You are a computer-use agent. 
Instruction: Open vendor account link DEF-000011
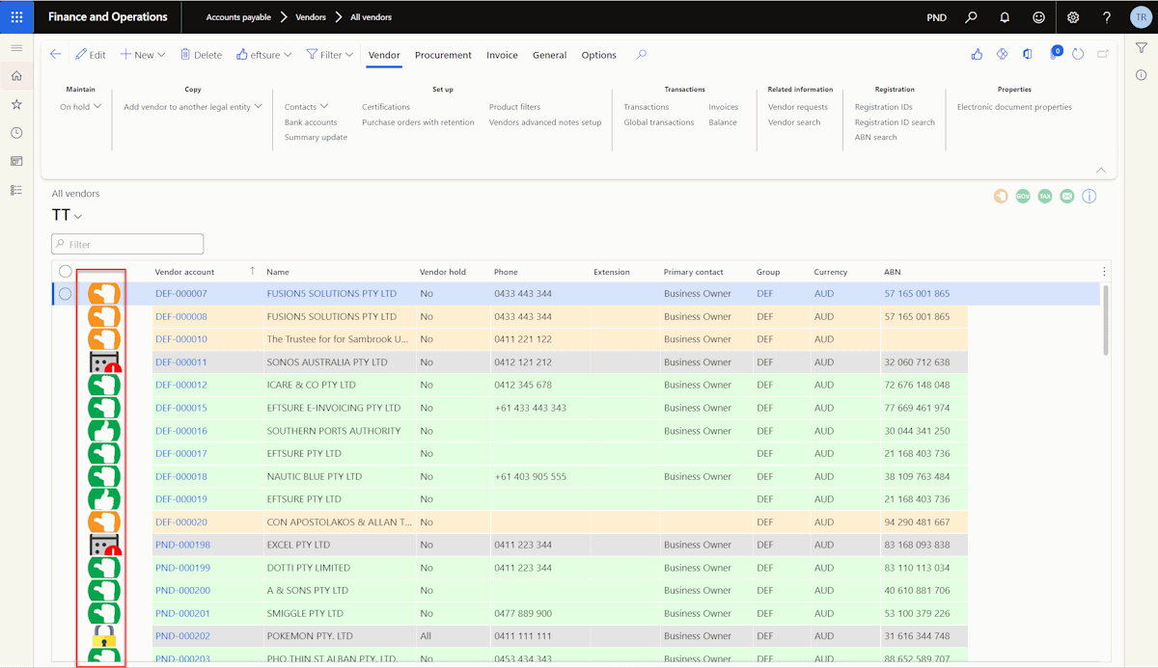181,362
